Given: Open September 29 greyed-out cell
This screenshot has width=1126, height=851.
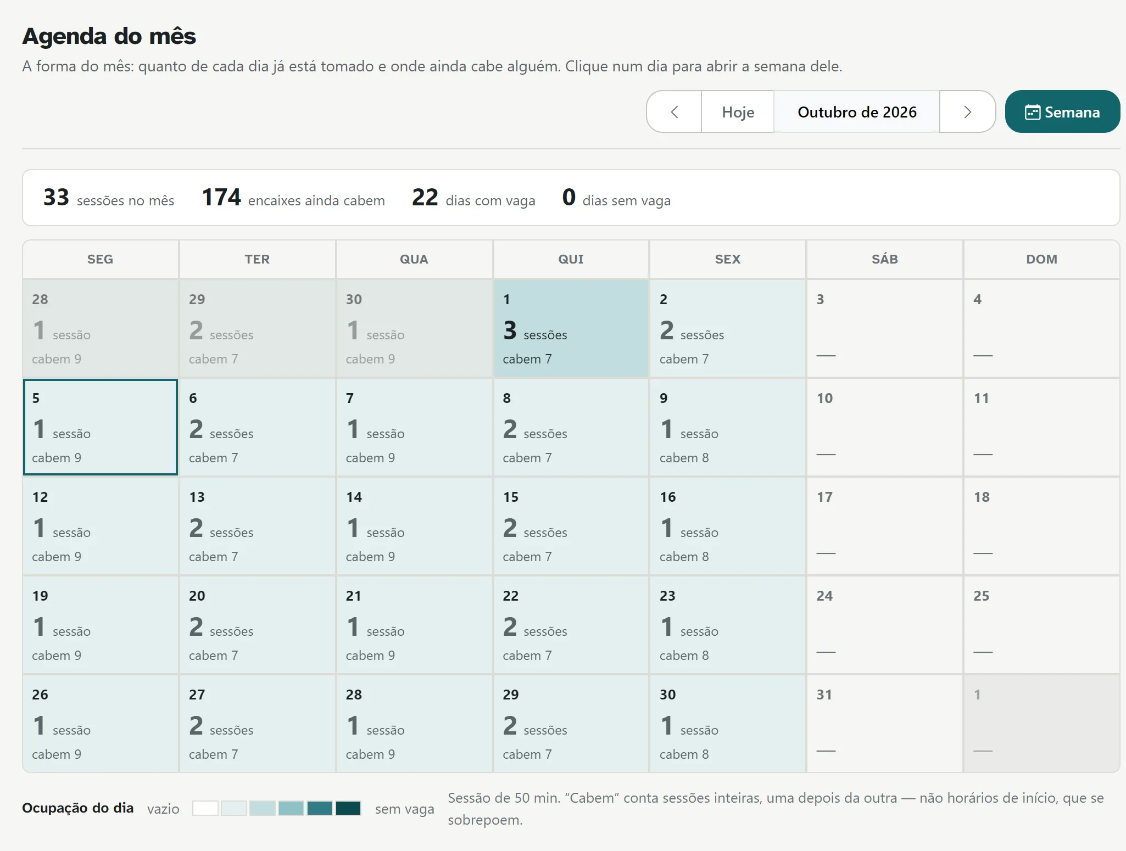Looking at the screenshot, I should (257, 328).
